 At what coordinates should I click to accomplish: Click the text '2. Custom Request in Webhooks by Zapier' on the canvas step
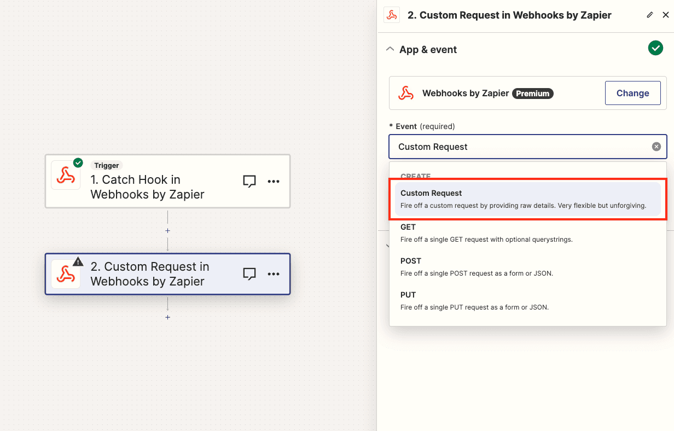[150, 274]
